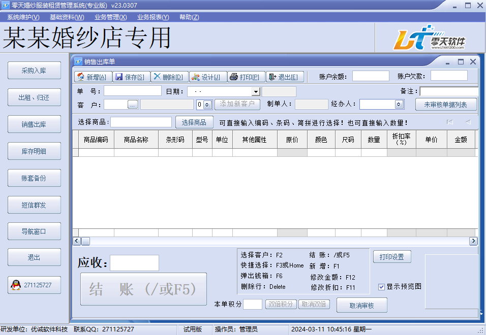Click the 短信群发 sidebar button

(x=34, y=205)
